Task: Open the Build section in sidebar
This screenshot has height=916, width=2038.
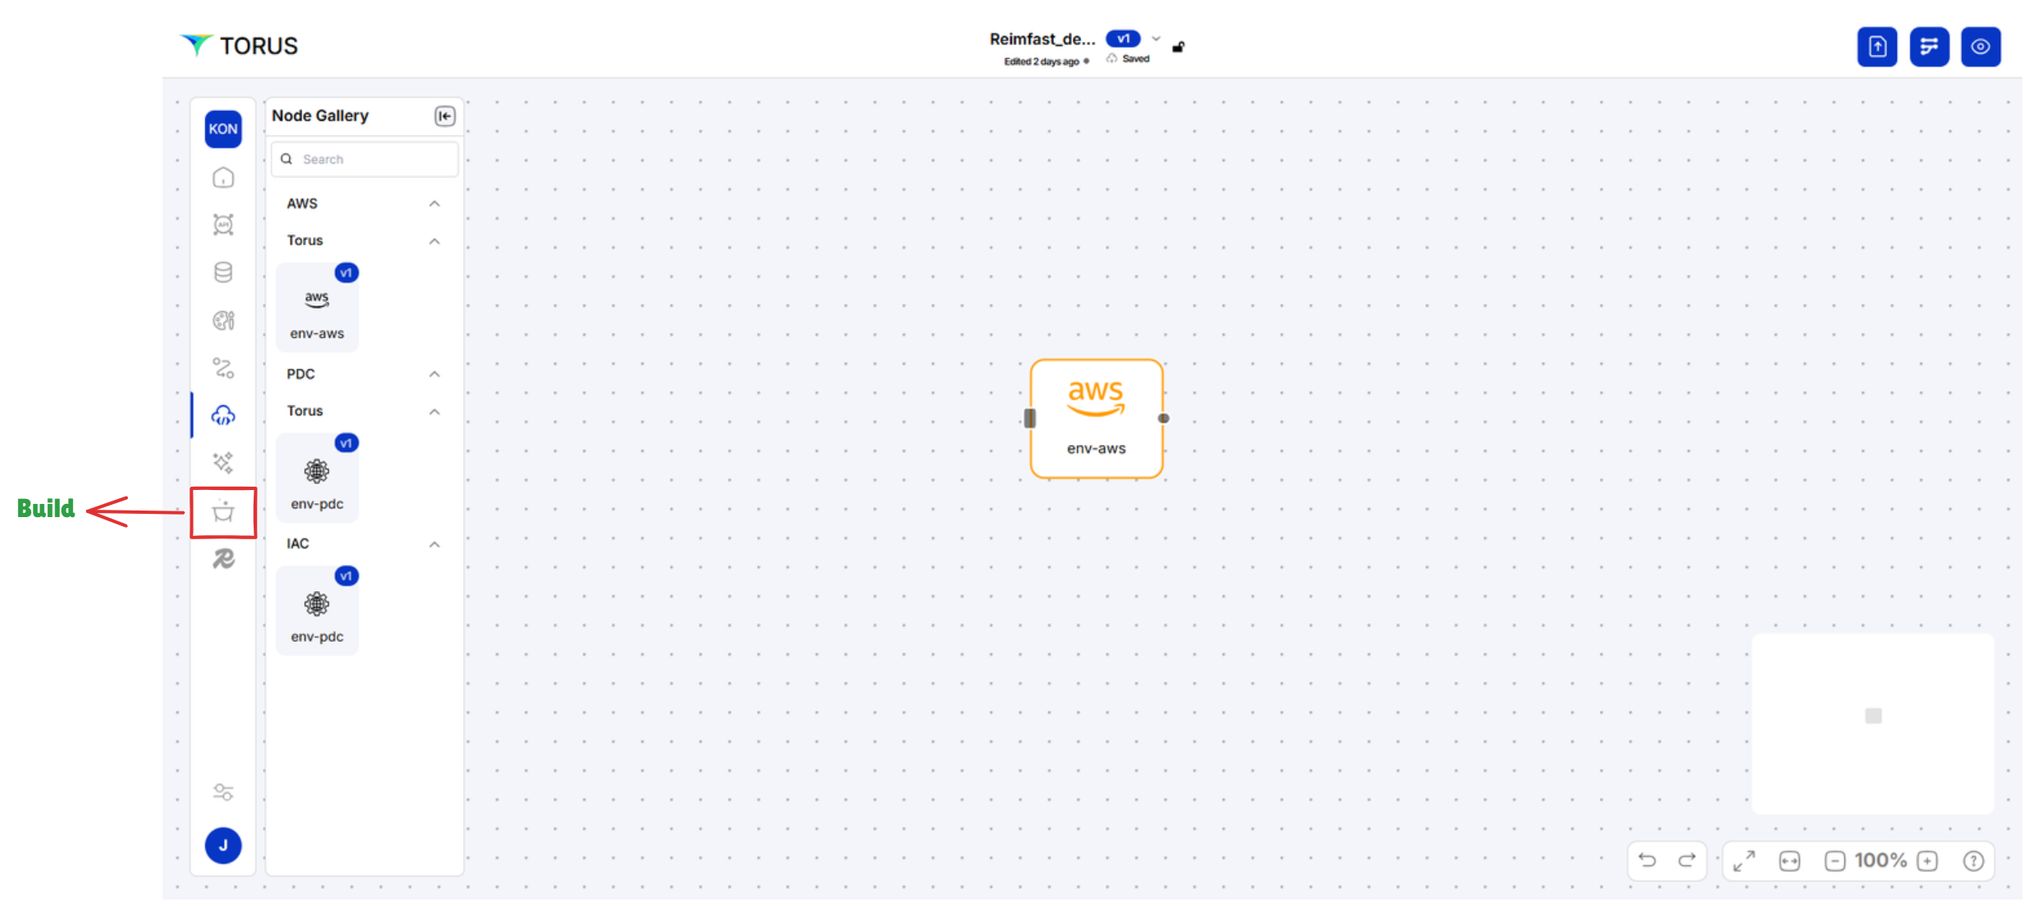Action: tap(223, 512)
